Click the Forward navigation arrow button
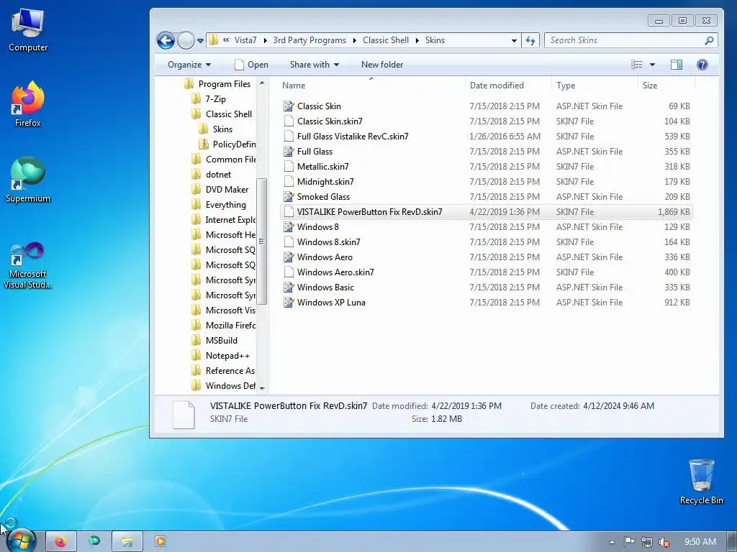 [x=186, y=40]
